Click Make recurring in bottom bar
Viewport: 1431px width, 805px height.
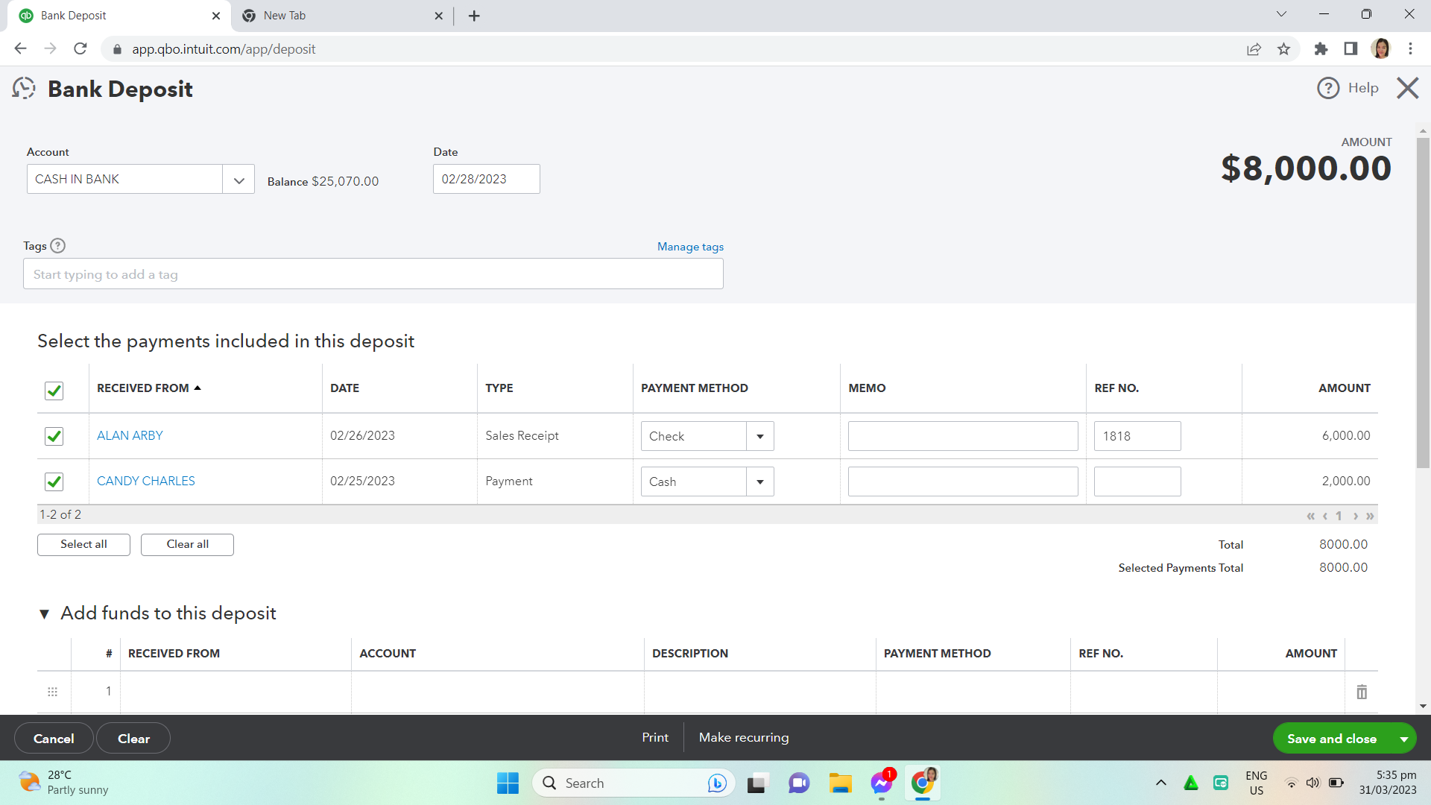[x=744, y=737]
